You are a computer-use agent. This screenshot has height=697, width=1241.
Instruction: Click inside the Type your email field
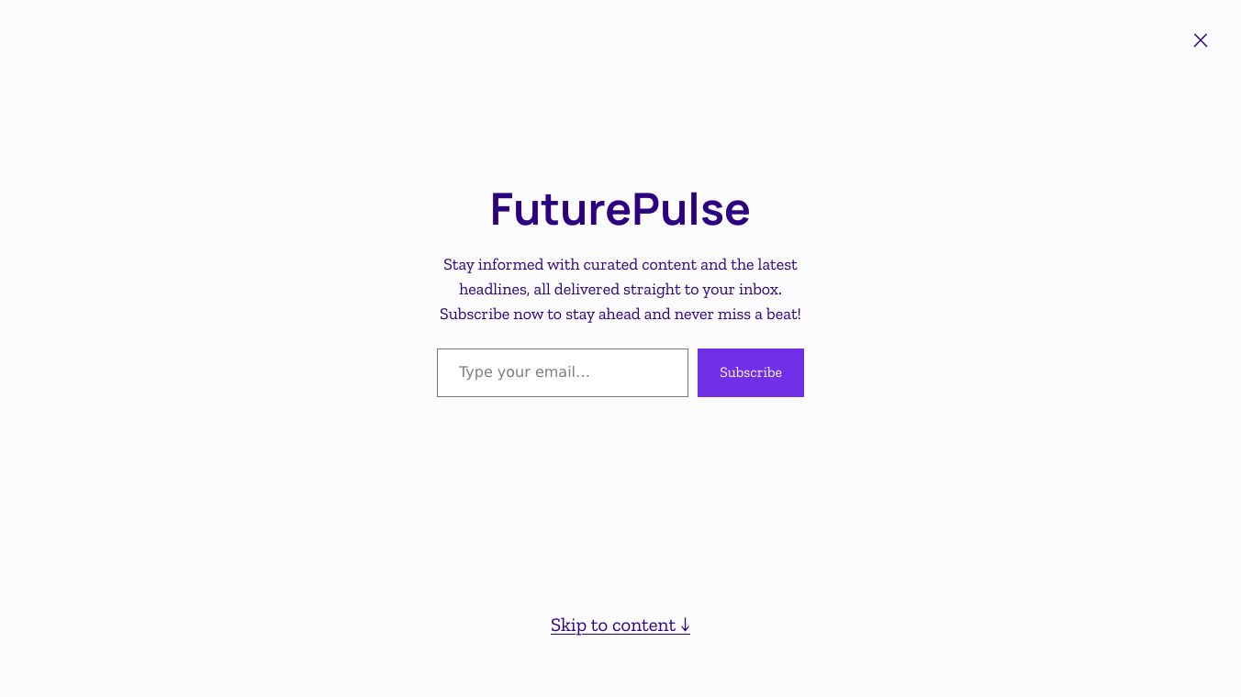pos(562,372)
